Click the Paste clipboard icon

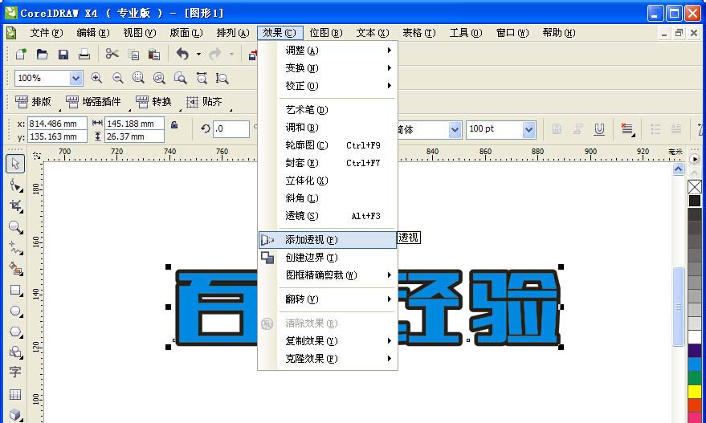154,55
